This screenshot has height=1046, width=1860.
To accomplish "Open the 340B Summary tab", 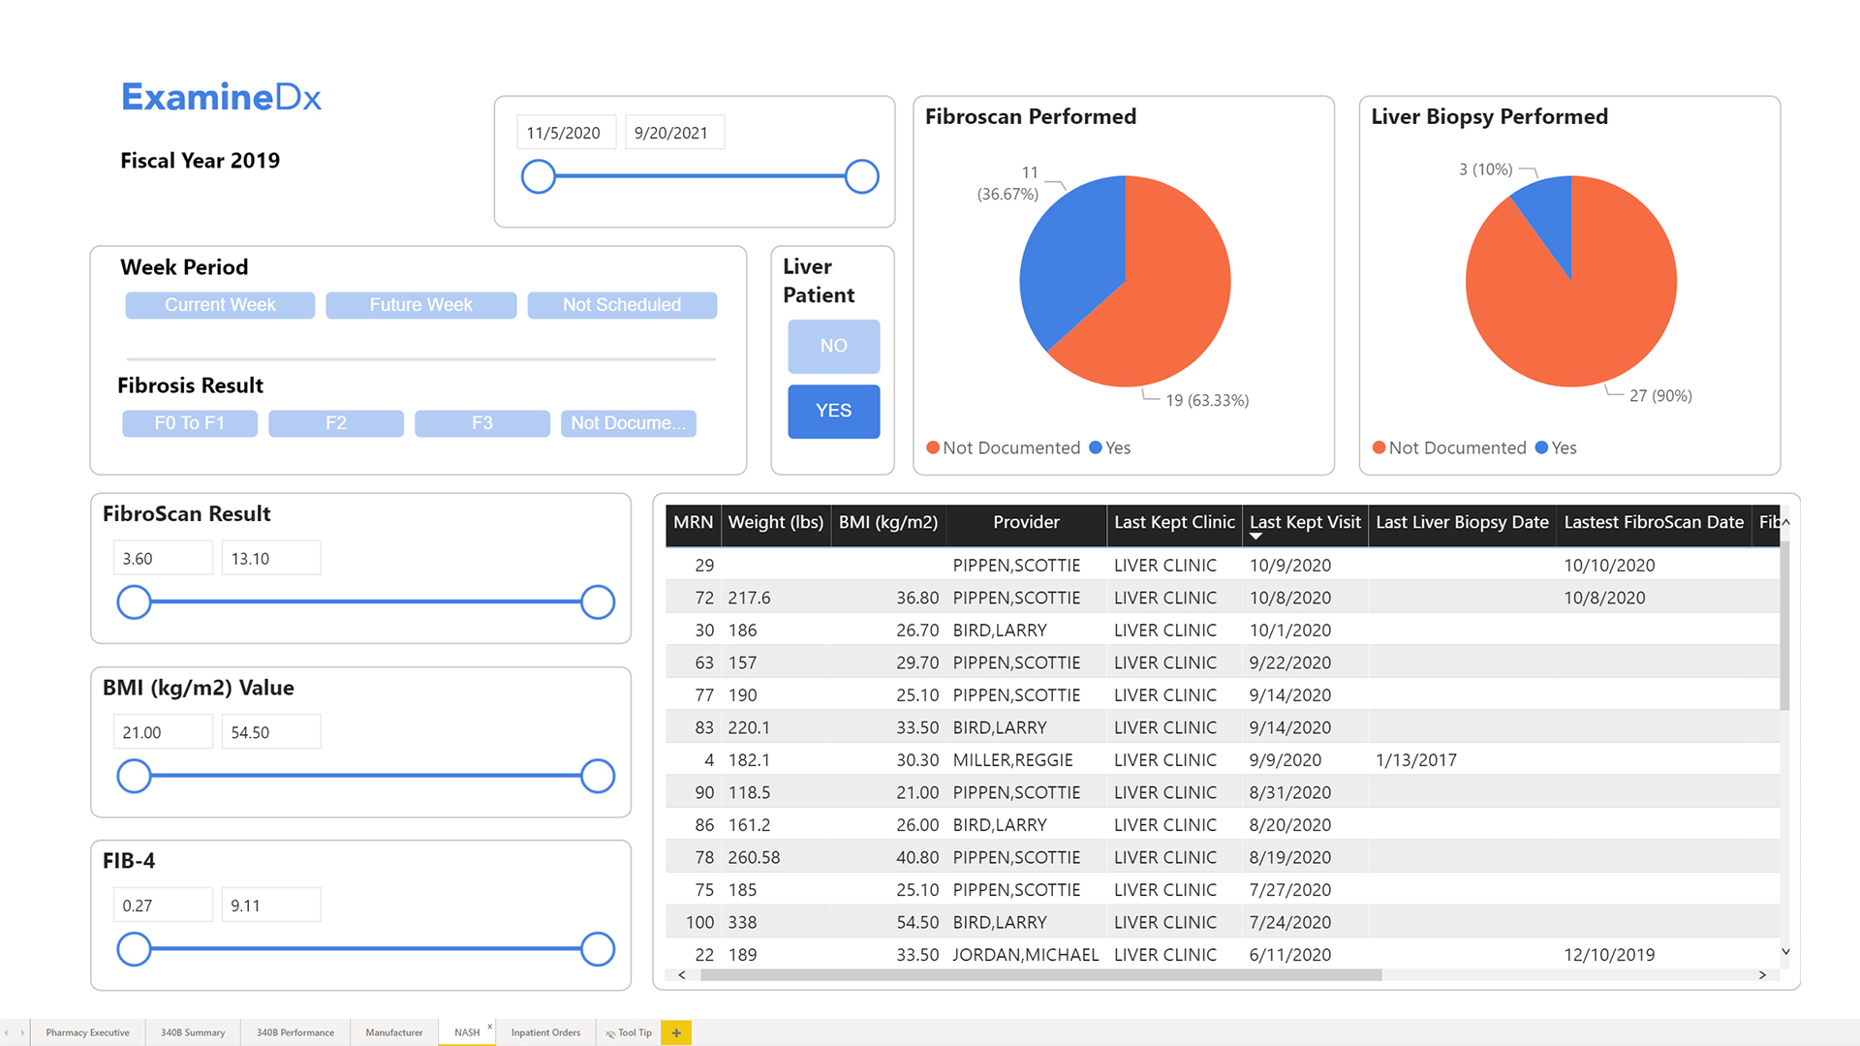I will point(193,1032).
